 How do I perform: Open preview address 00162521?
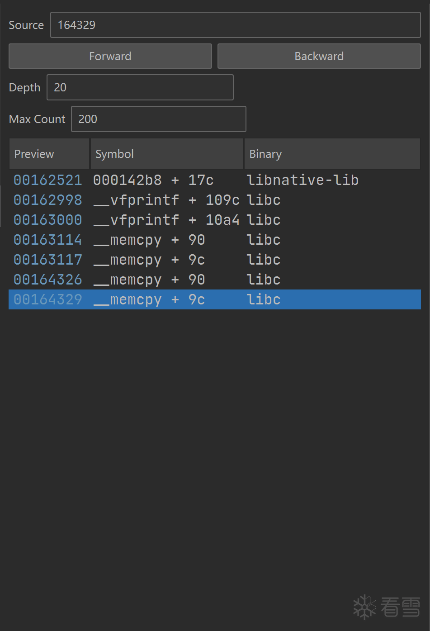click(48, 180)
